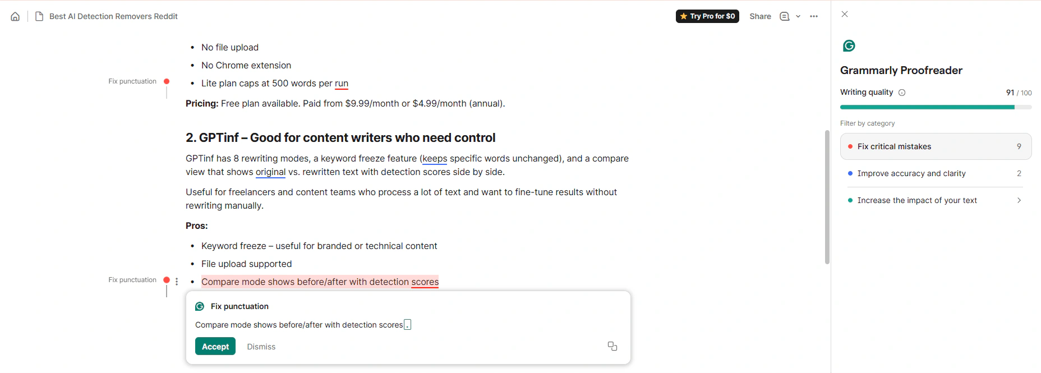Filter by Fix critical mistakes
Image resolution: width=1041 pixels, height=373 pixels.
936,146
